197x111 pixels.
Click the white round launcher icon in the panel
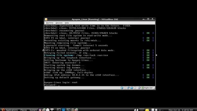(x=48, y=110)
